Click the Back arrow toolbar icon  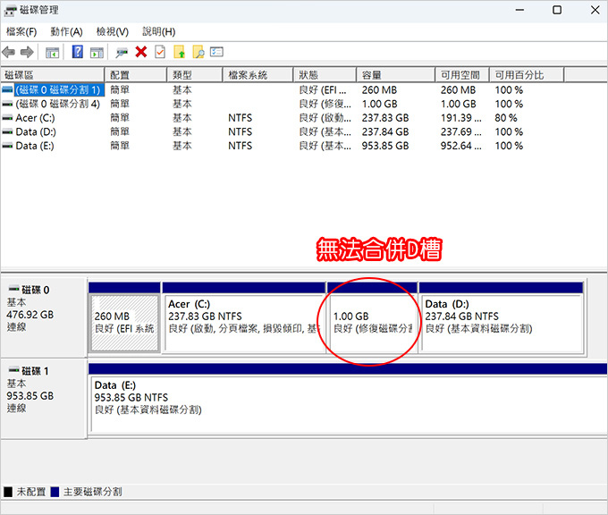pos(9,52)
